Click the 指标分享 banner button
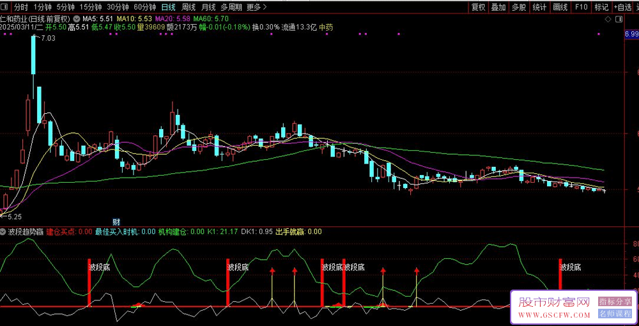This screenshot has height=326, width=639. click(615, 302)
